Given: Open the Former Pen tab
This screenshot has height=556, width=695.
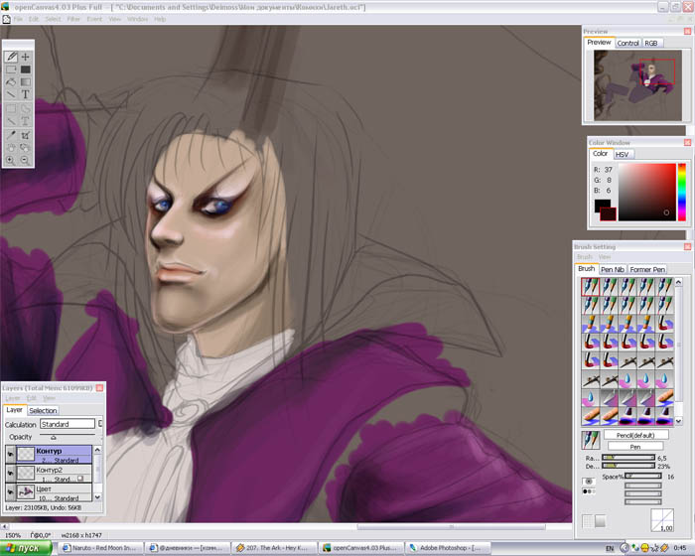Looking at the screenshot, I should pos(647,270).
